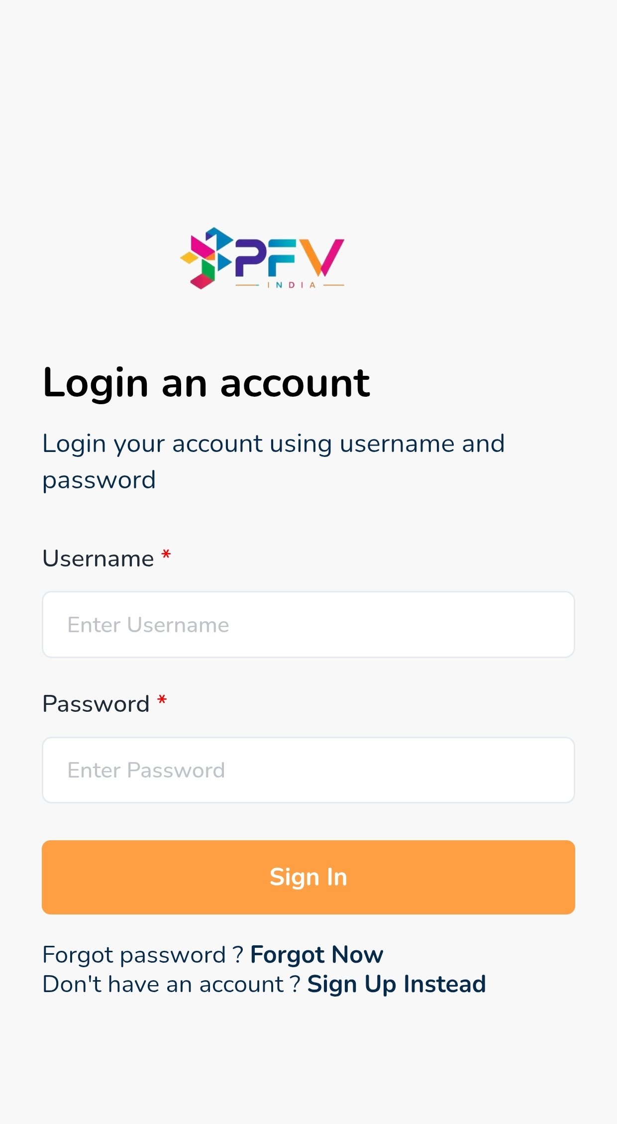
Task: Focus the Enter Password input field
Action: (308, 770)
